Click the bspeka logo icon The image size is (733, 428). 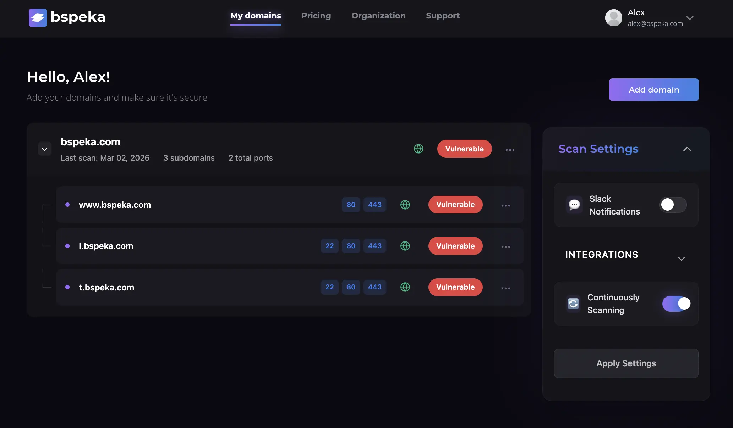[38, 17]
